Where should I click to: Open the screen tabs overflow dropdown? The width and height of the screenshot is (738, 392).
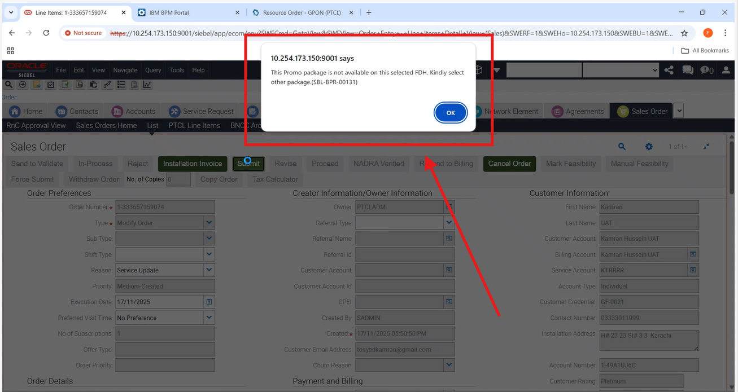click(679, 111)
